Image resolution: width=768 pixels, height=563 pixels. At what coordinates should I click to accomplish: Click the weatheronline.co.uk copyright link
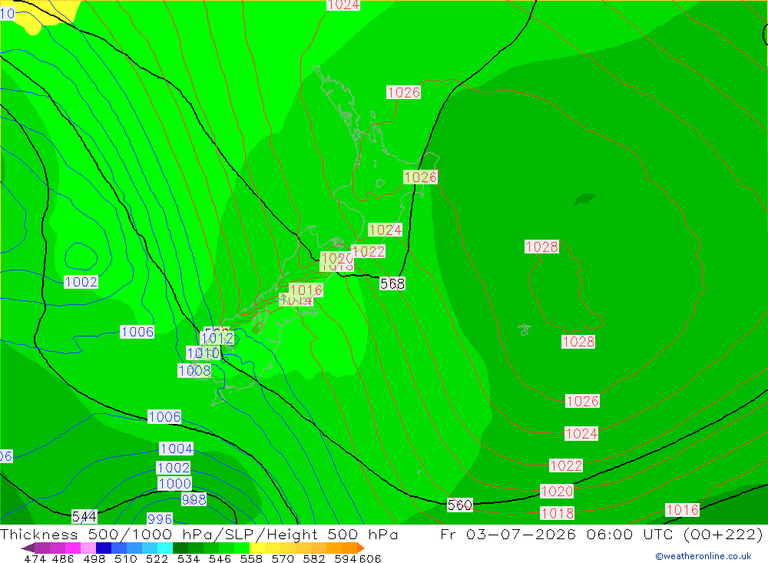click(703, 556)
